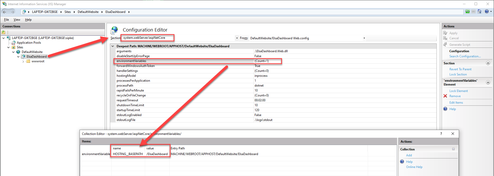The height and width of the screenshot is (176, 494).
Task: Click the Application Pools icon
Action: point(14,43)
